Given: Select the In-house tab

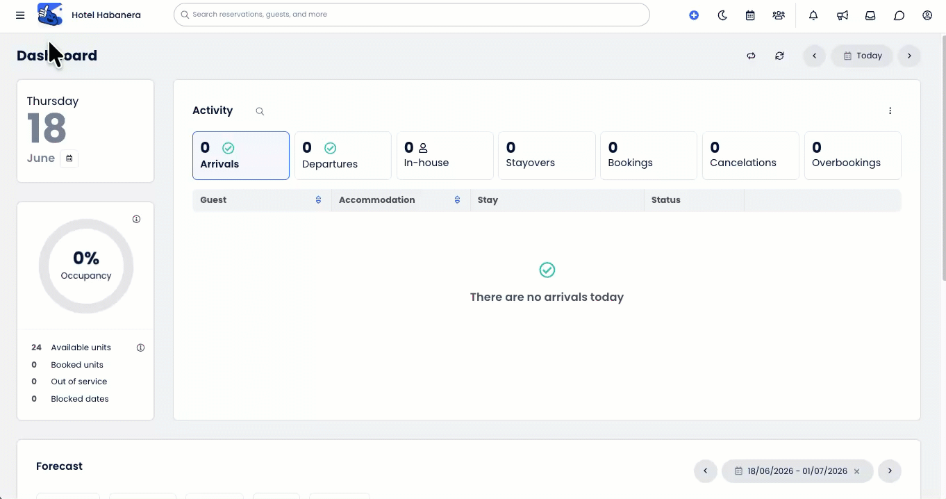Looking at the screenshot, I should [x=445, y=156].
